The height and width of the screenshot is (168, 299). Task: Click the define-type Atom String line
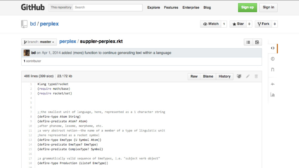[59, 116]
